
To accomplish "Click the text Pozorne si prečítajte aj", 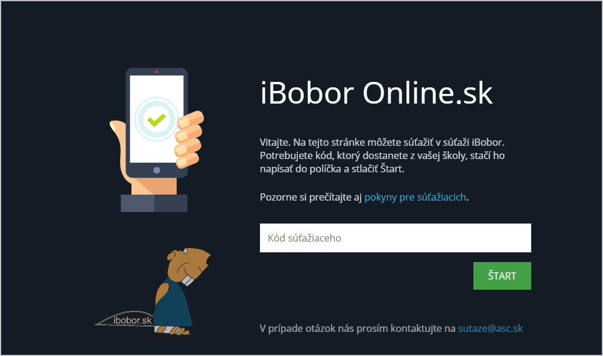I will coord(311,197).
